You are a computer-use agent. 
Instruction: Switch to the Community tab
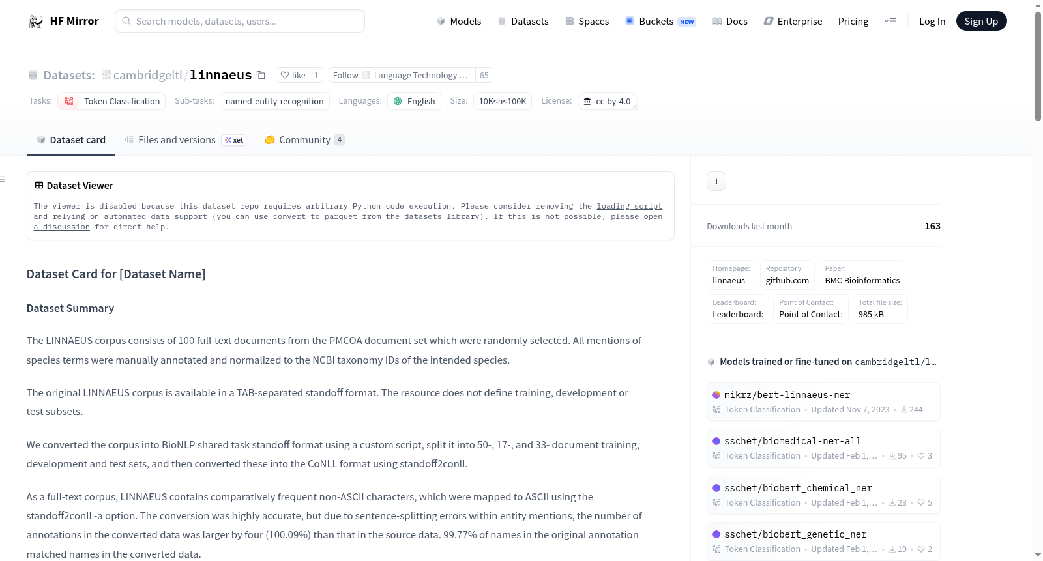(x=305, y=140)
